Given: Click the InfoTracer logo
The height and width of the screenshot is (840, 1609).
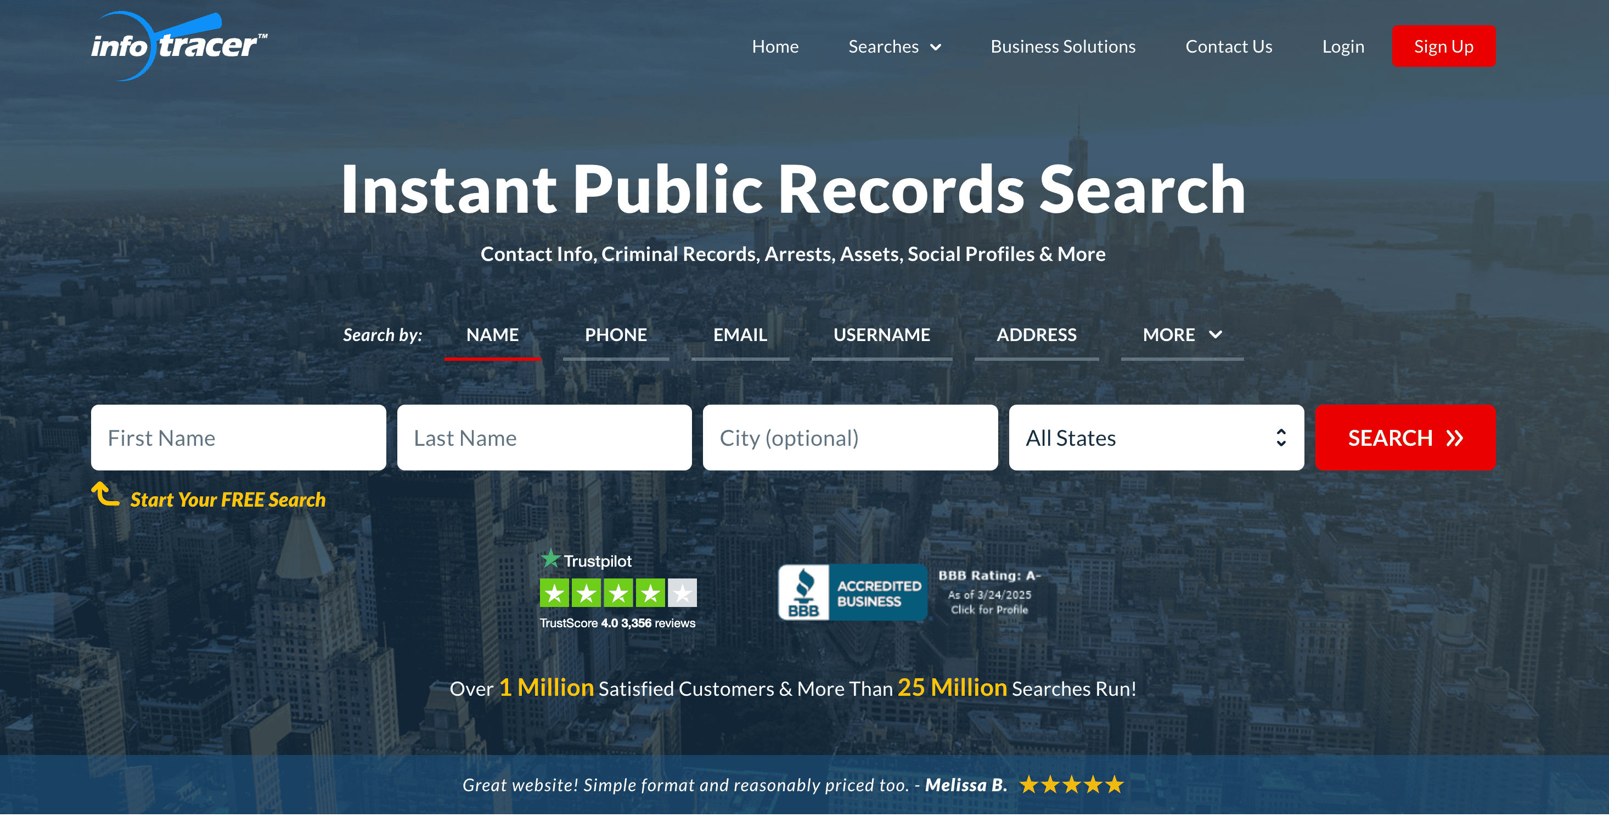Looking at the screenshot, I should pos(179,46).
